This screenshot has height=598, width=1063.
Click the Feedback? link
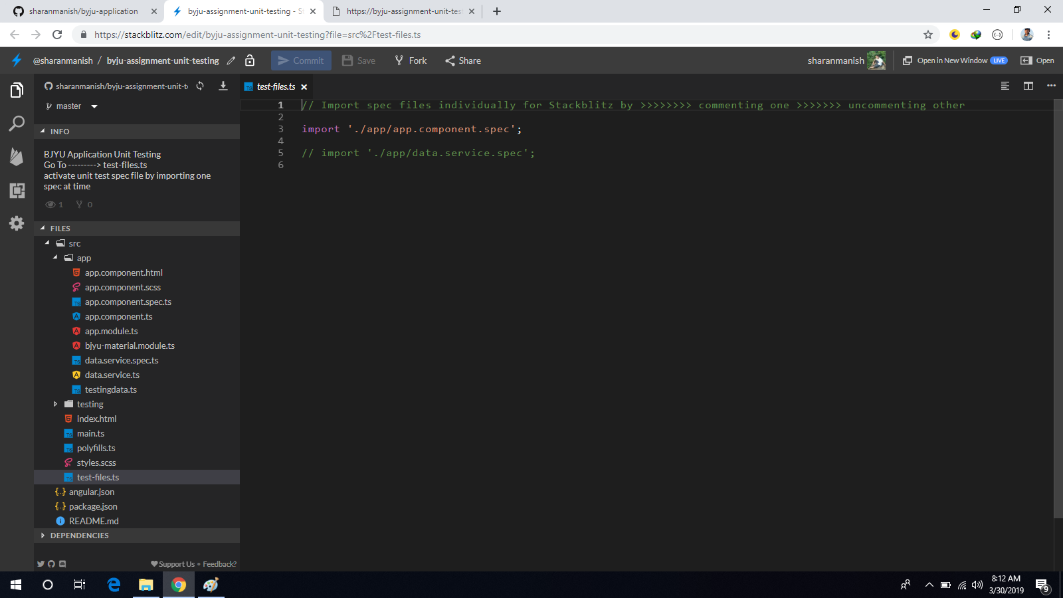pyautogui.click(x=219, y=564)
